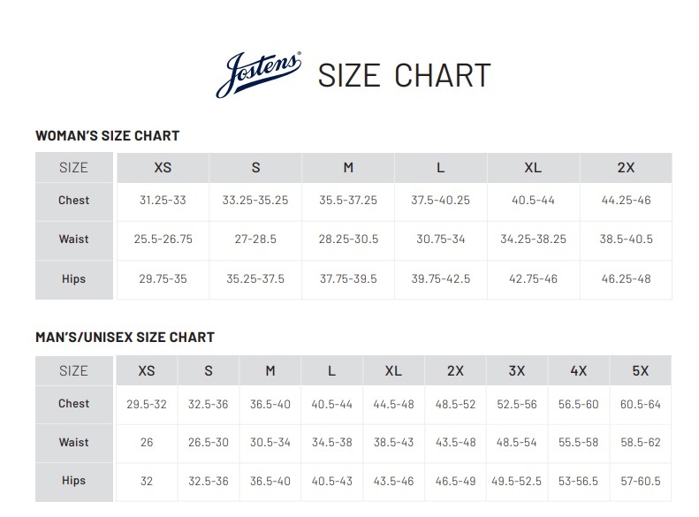Select the woman's Chest row label

(x=73, y=200)
